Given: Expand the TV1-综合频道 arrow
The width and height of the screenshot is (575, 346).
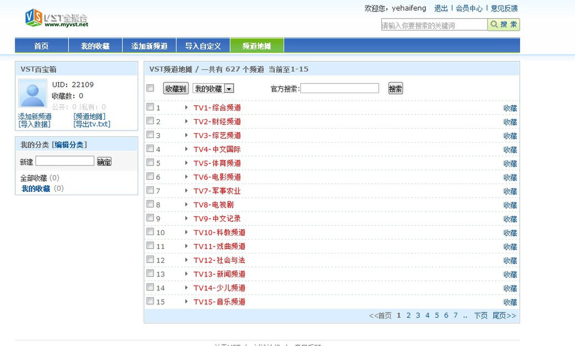Looking at the screenshot, I should point(186,107).
